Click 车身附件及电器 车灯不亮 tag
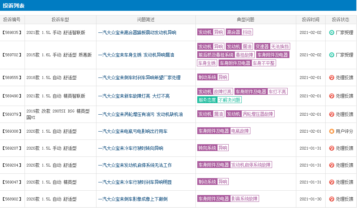357x208 pixels. (x=261, y=92)
